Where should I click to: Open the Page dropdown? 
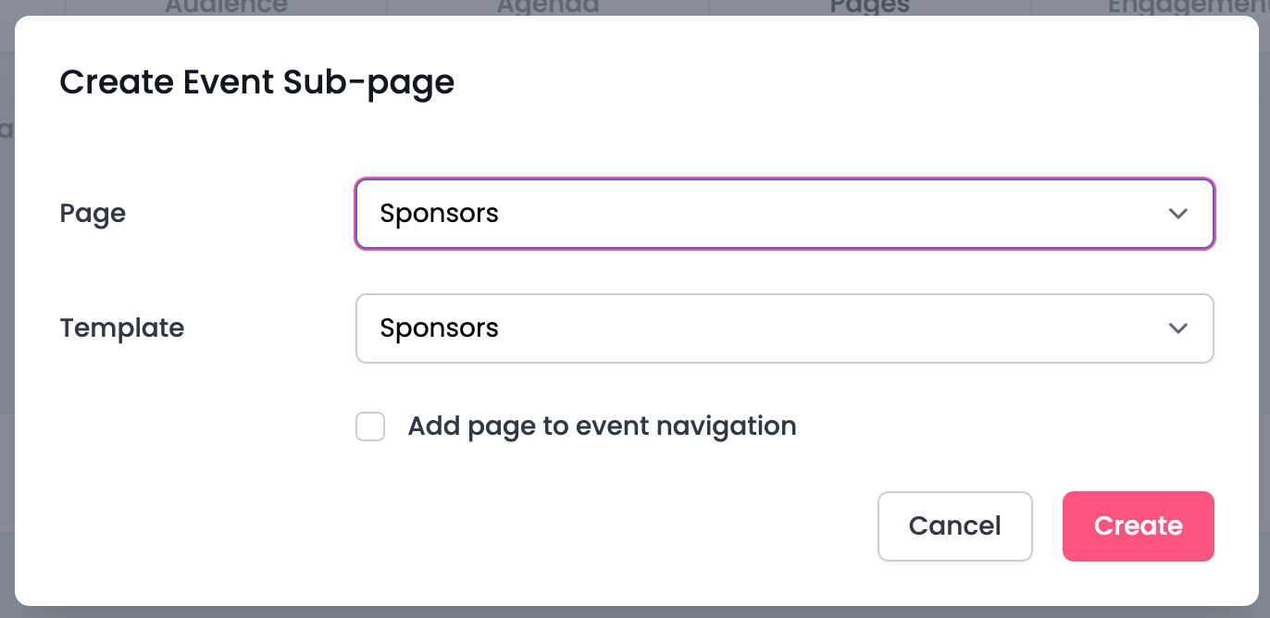coord(783,214)
